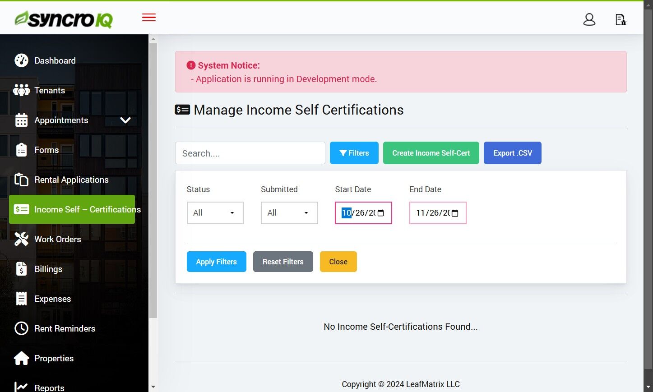Expand the Appointments submenu chevron
This screenshot has height=392, width=653.
click(x=125, y=120)
